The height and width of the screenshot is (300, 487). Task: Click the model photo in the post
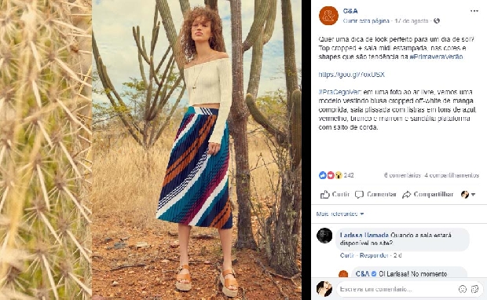(x=196, y=150)
